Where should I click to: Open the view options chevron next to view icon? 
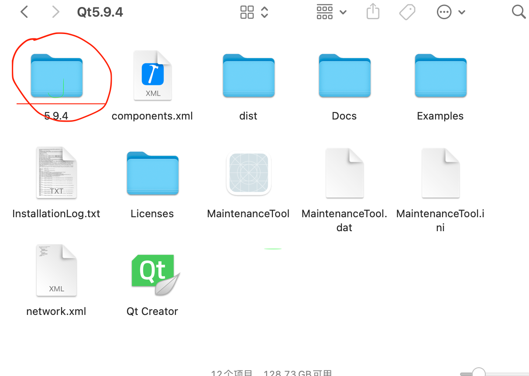pos(264,12)
